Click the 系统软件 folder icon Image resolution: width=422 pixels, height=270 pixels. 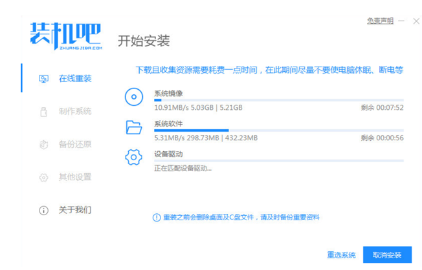[x=134, y=127]
